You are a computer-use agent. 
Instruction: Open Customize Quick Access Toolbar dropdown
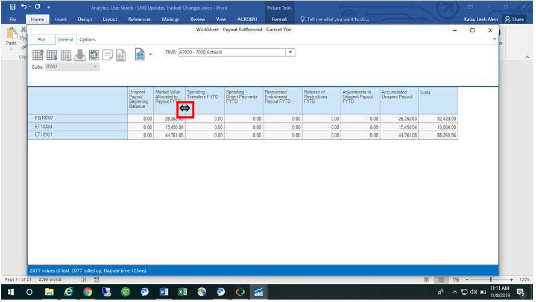(49, 7)
